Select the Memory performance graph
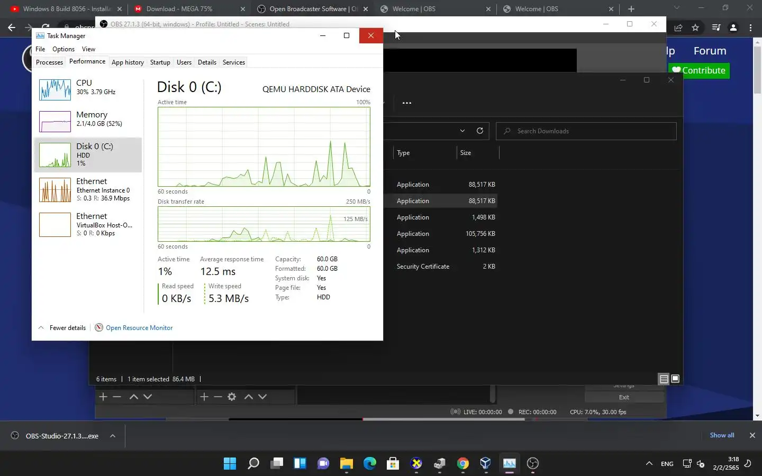 coord(55,122)
